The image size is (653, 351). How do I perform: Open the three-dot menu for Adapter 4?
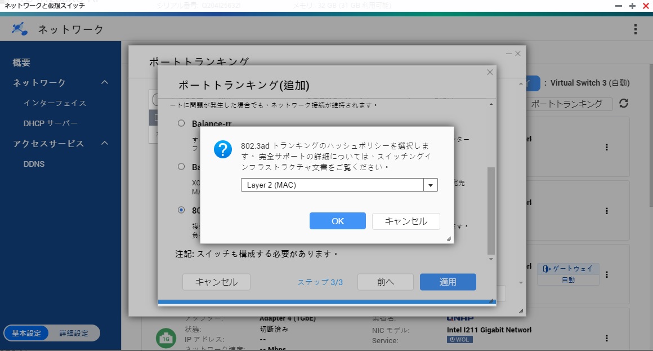point(607,339)
